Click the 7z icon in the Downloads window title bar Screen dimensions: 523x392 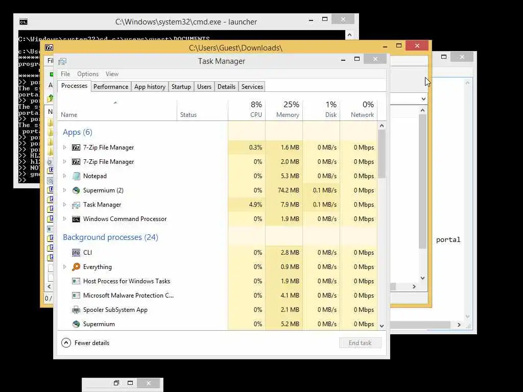[x=49, y=47]
